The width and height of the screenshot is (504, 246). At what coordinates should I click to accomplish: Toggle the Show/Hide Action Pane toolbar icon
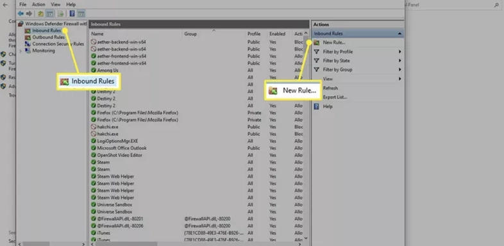(x=81, y=13)
